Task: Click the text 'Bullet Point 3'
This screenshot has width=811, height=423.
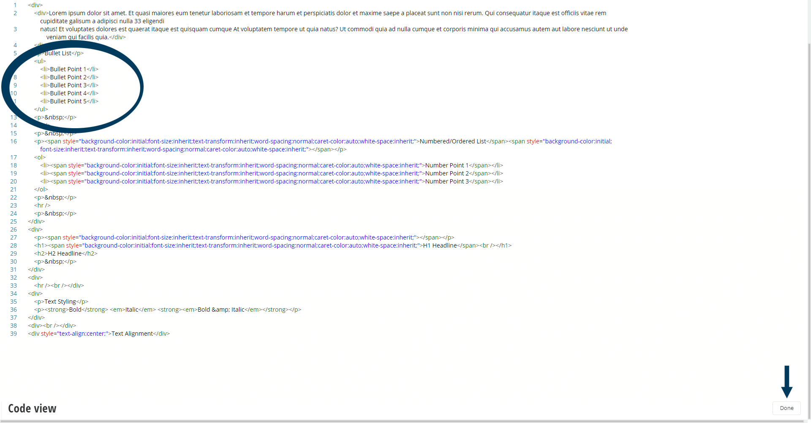Action: point(68,85)
